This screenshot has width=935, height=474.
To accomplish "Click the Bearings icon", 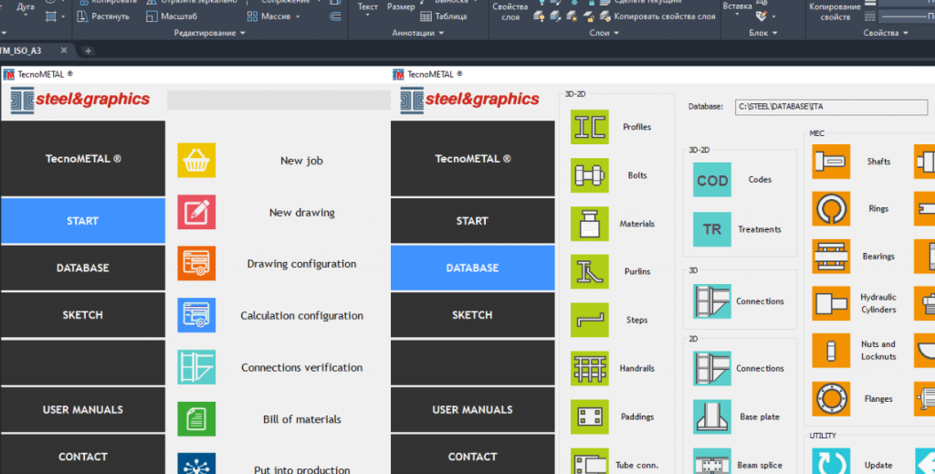I will click(x=830, y=257).
